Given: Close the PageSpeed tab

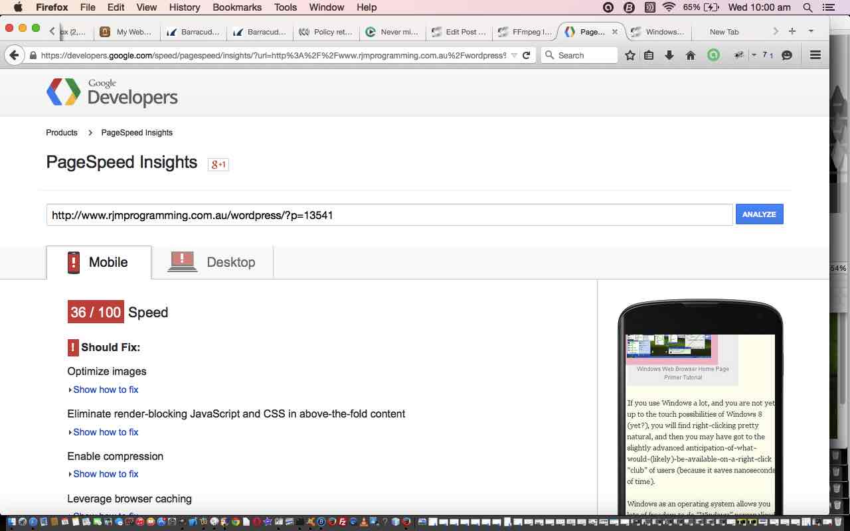Looking at the screenshot, I should click(x=614, y=32).
